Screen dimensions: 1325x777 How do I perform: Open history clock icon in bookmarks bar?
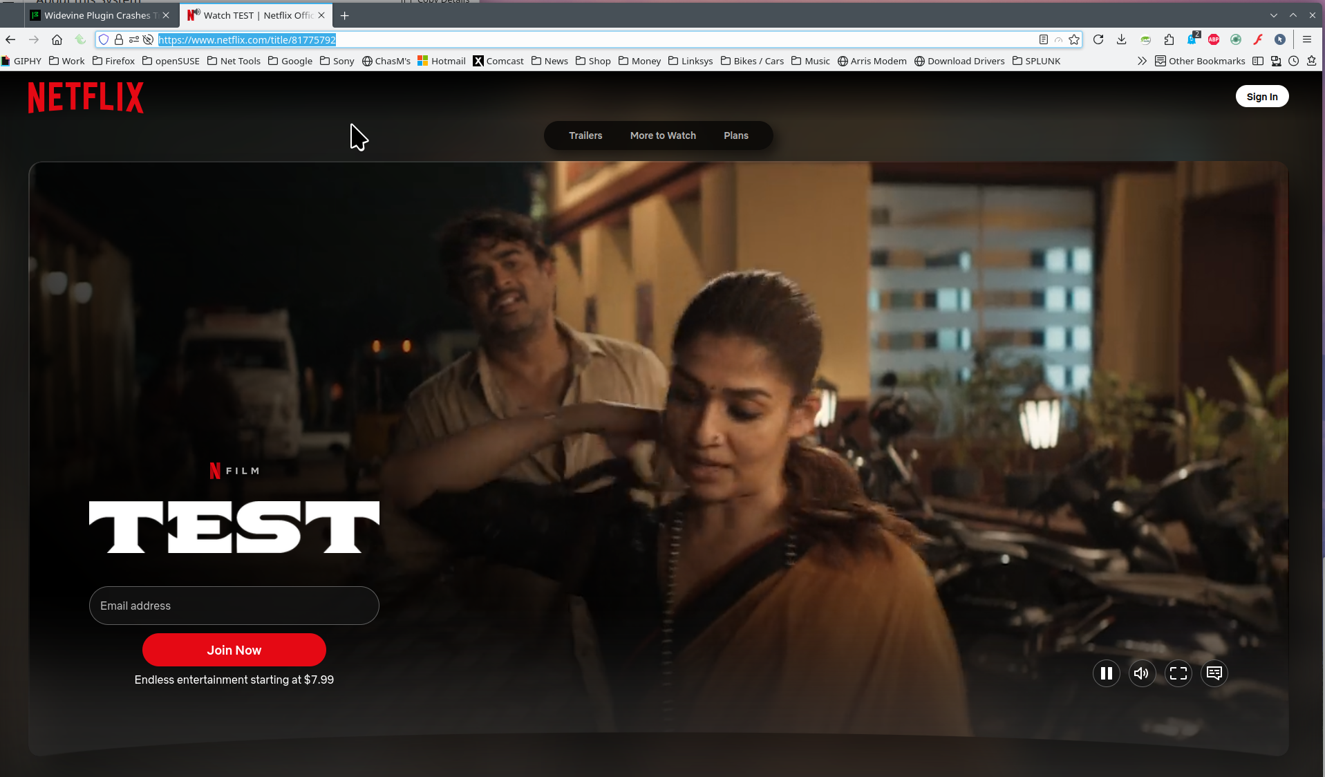[x=1294, y=61]
